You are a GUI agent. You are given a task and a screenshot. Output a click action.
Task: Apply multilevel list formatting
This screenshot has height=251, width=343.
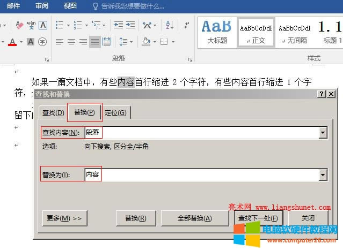96,25
